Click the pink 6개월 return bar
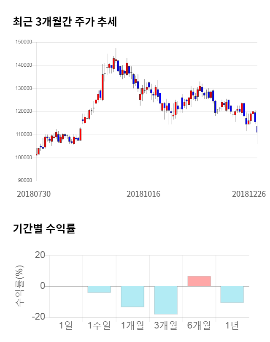Viewport: 270px width, 342px height. pos(199,281)
